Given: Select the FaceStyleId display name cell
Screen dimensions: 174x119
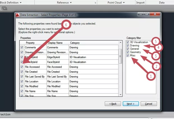Looking at the screenshot, I should pos(58,62).
